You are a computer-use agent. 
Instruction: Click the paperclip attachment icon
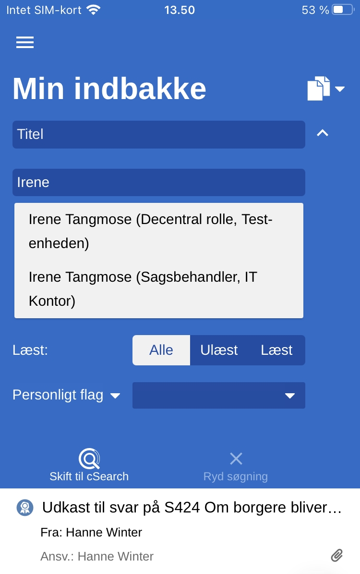click(x=337, y=556)
